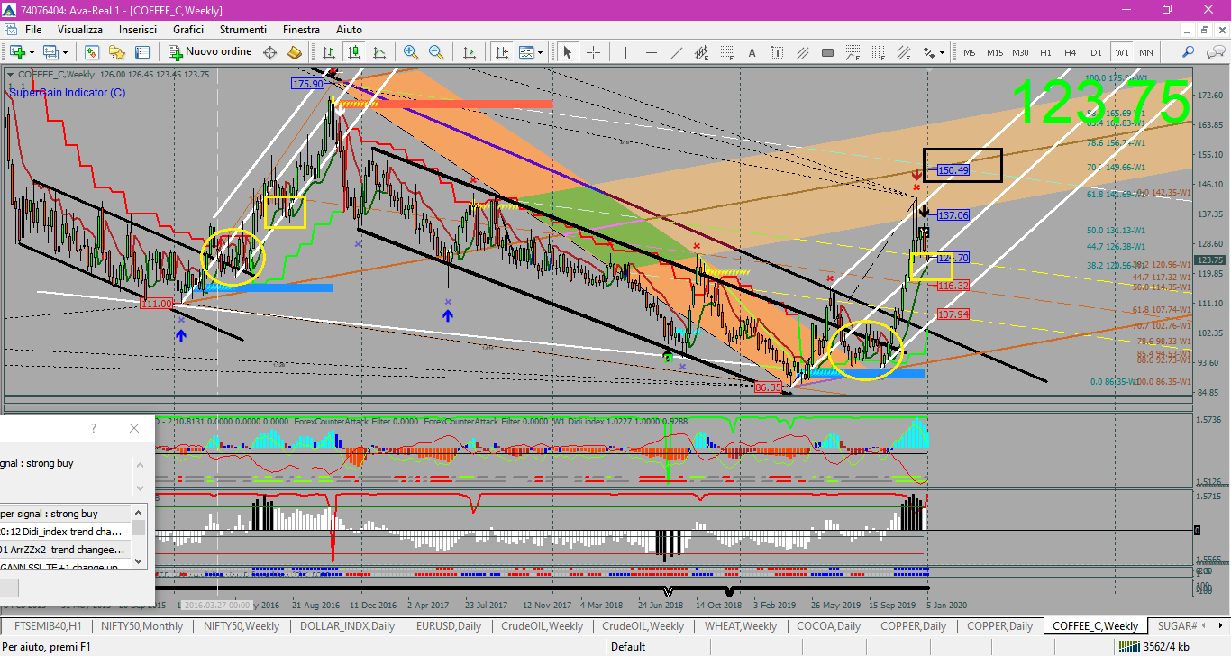Screen dimensions: 1231x656
Task: Zoom out on the chart
Action: [436, 51]
